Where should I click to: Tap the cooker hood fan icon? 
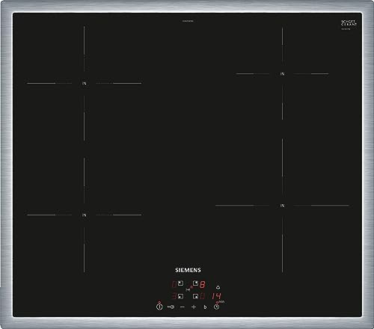(218, 288)
